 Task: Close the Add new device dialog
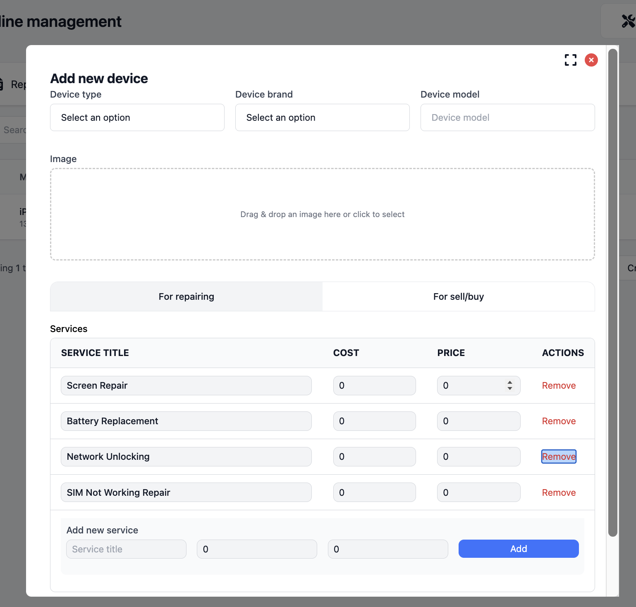point(591,60)
